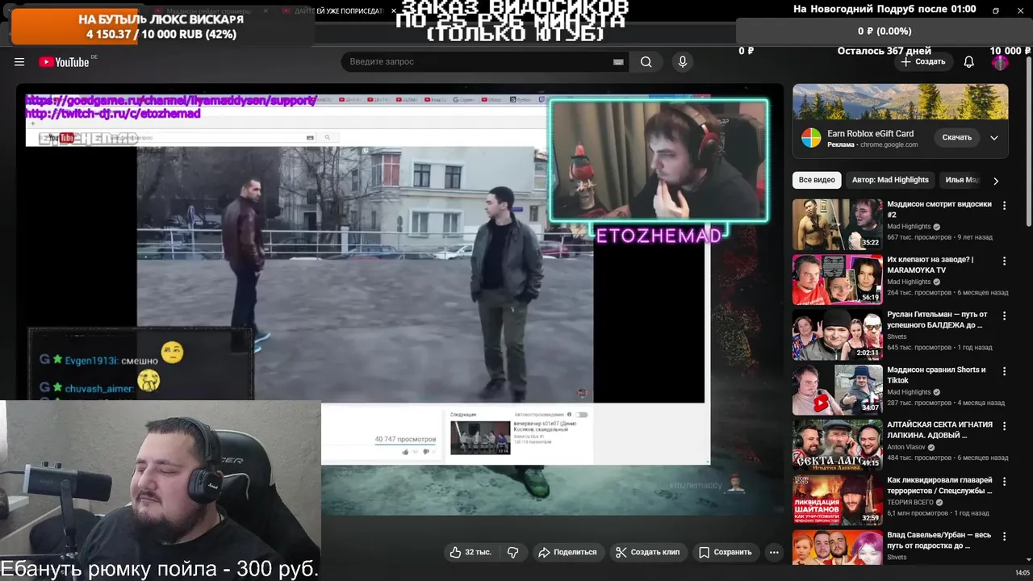Open the account avatar menu
1033x581 pixels.
pyautogui.click(x=1000, y=62)
